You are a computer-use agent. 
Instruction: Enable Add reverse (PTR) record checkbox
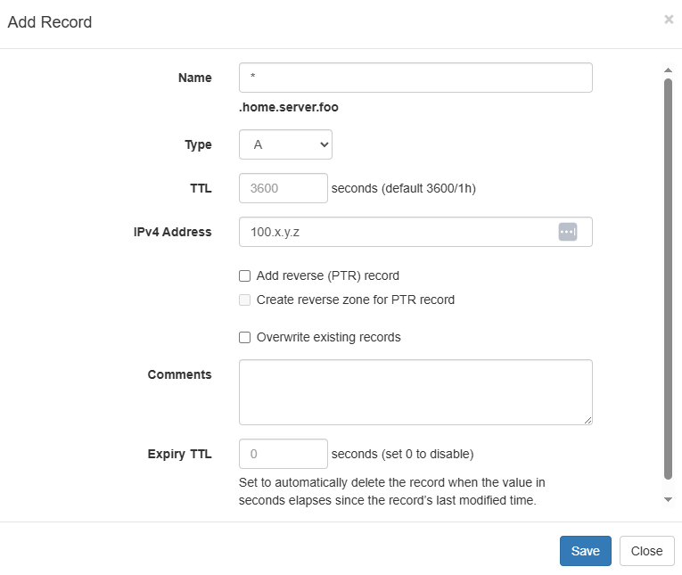point(245,276)
